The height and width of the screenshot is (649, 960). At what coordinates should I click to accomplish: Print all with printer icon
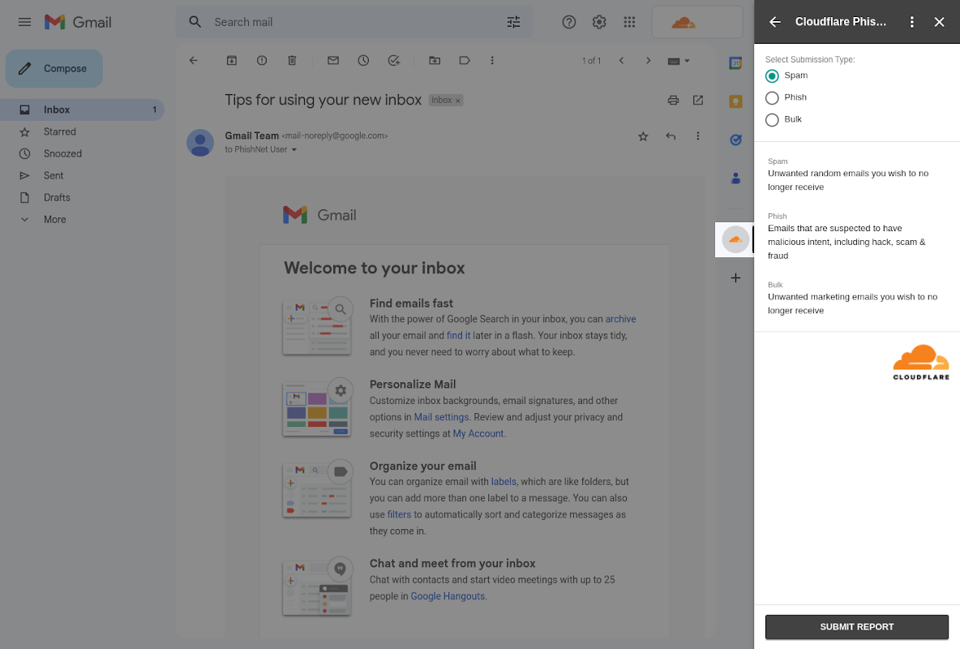(674, 100)
